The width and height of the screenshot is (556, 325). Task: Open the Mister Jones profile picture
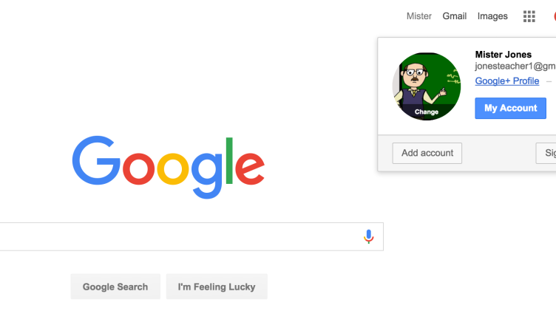(427, 86)
